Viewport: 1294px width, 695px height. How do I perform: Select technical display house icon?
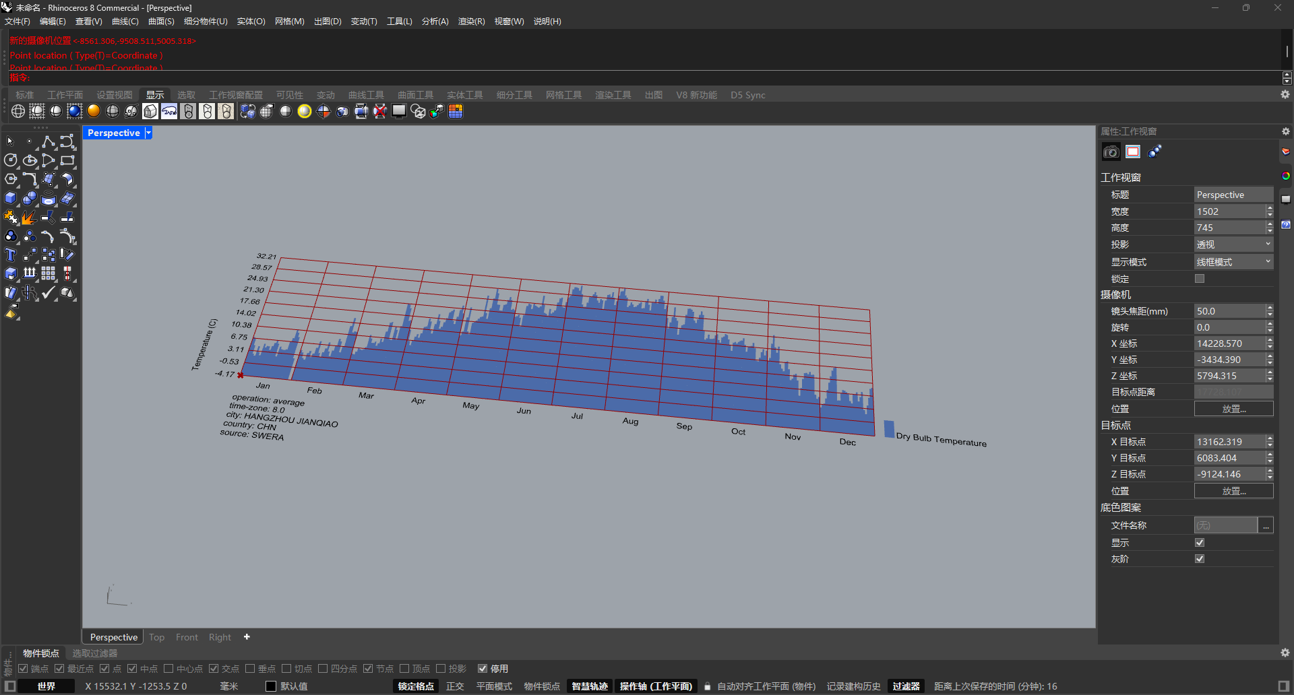[150, 111]
